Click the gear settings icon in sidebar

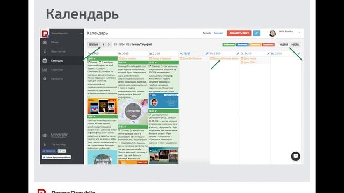pyautogui.click(x=45, y=79)
